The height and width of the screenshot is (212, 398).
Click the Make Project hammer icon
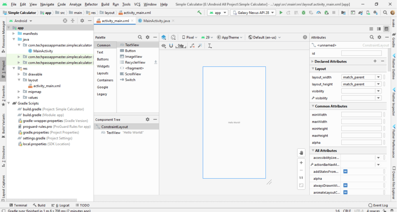[199, 12]
